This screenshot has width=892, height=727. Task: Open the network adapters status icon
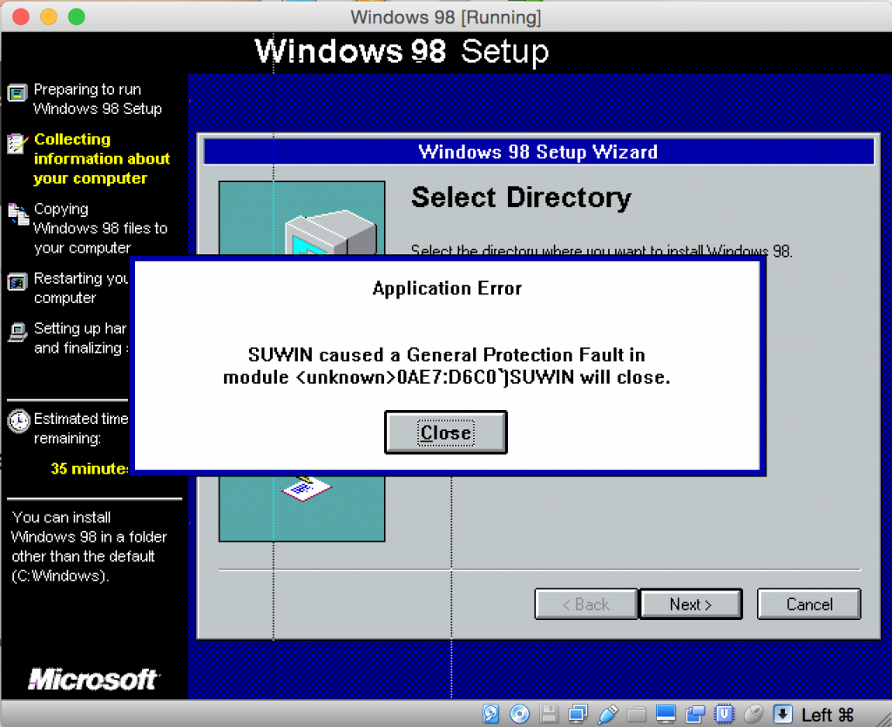[578, 714]
